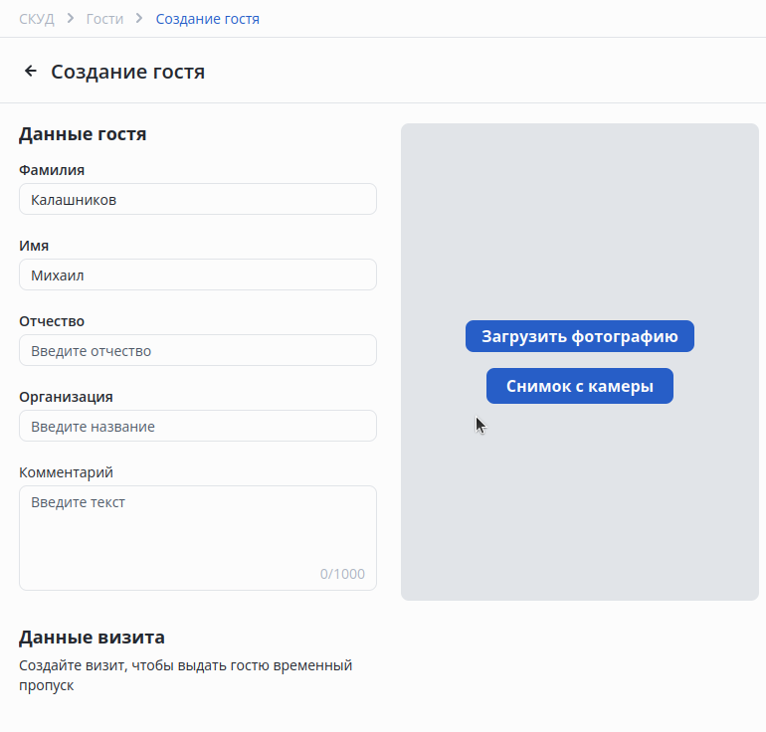This screenshot has width=766, height=732.
Task: Select the Создание гостя breadcrumb item
Action: tap(208, 19)
